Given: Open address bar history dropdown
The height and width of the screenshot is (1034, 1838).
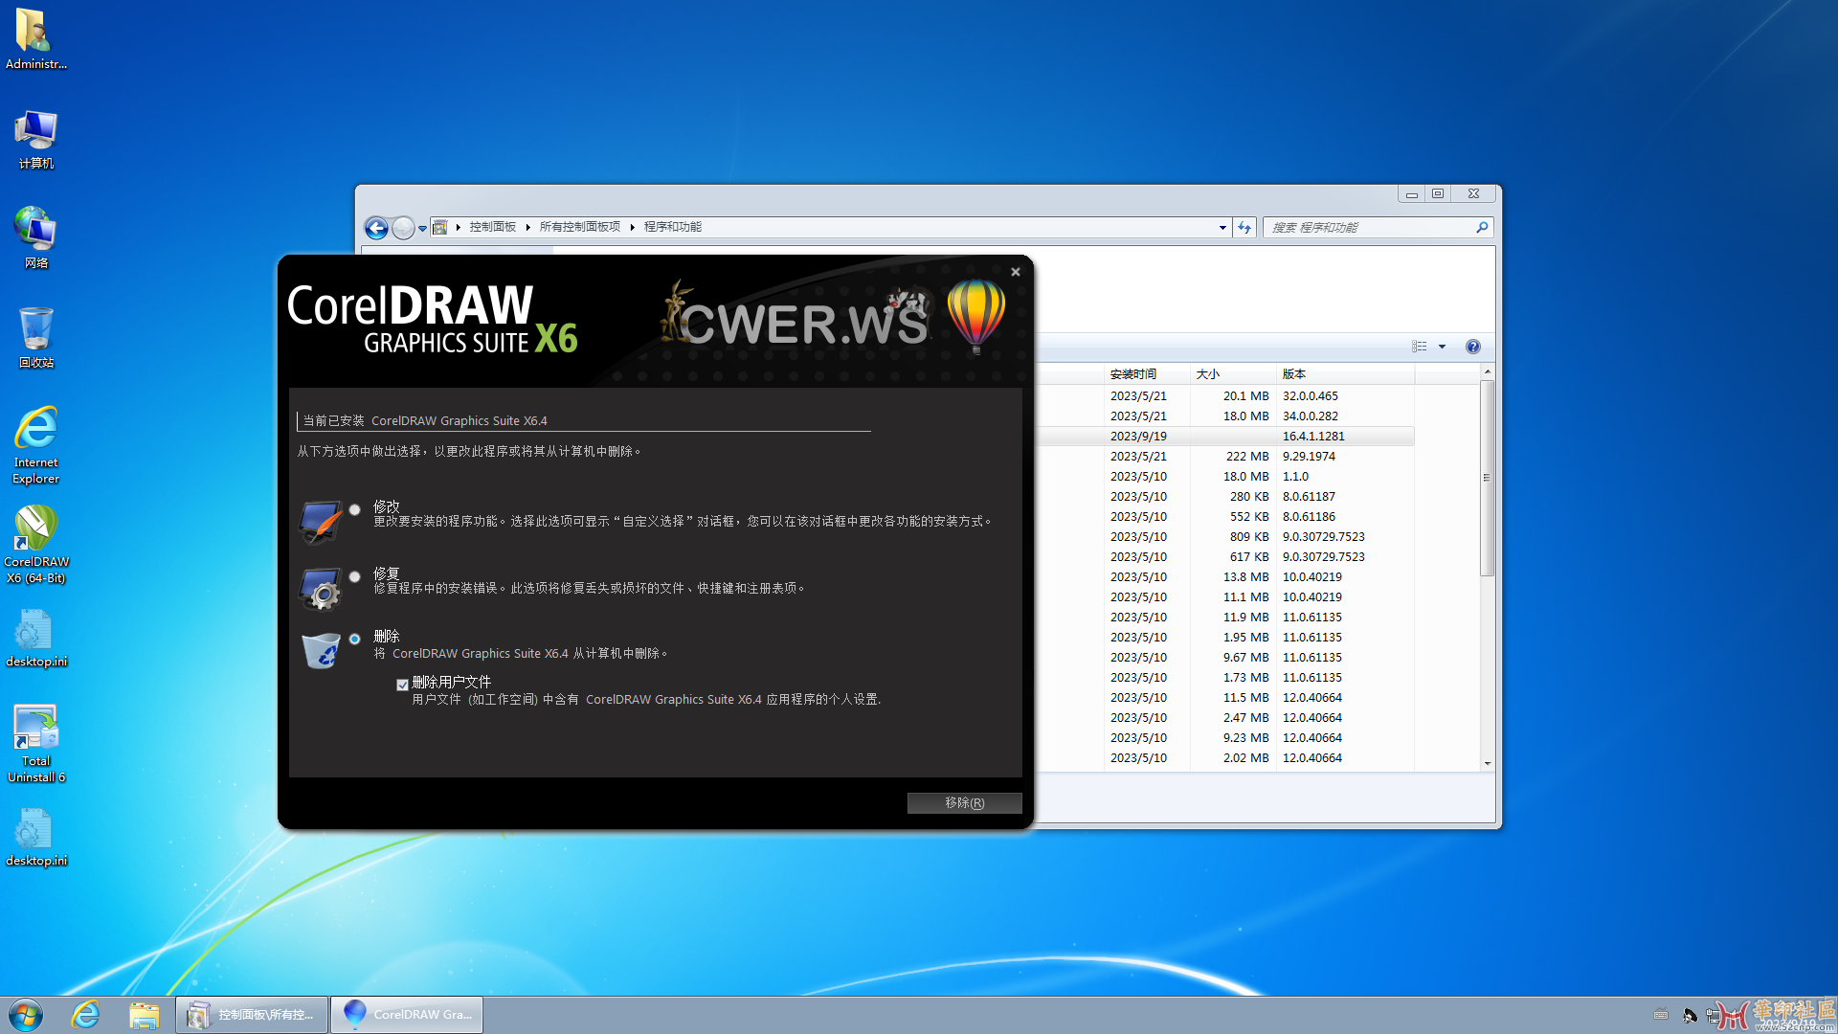Looking at the screenshot, I should (x=1222, y=228).
